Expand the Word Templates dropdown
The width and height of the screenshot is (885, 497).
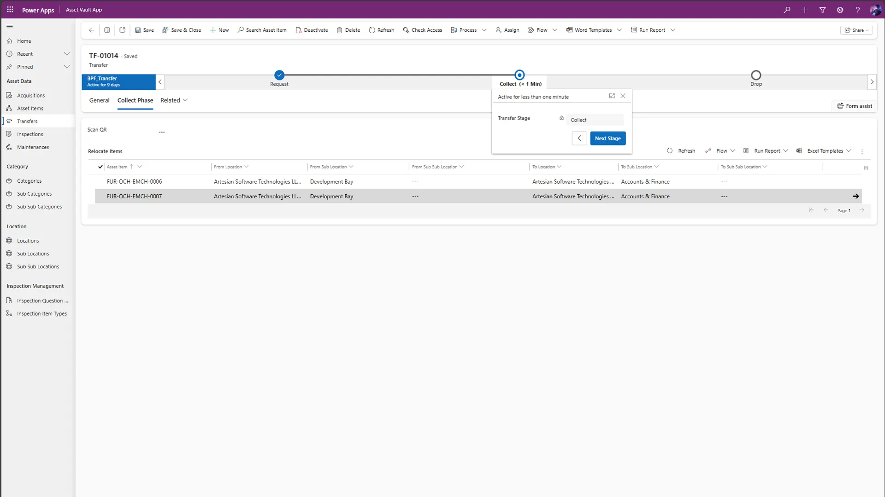619,30
